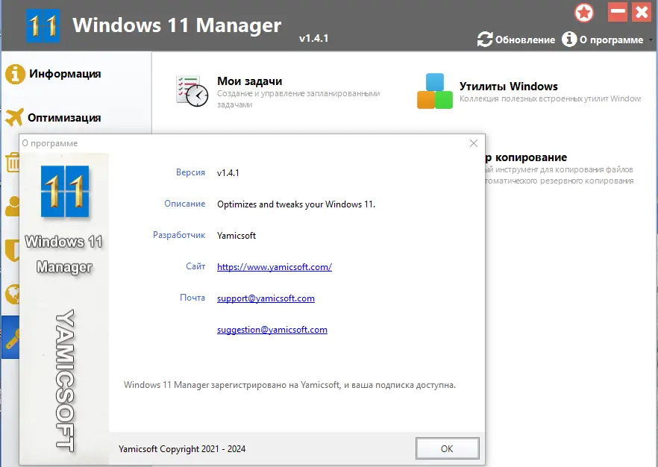Click OK to dismiss About dialog
Image resolution: width=658 pixels, height=467 pixels.
coord(447,448)
